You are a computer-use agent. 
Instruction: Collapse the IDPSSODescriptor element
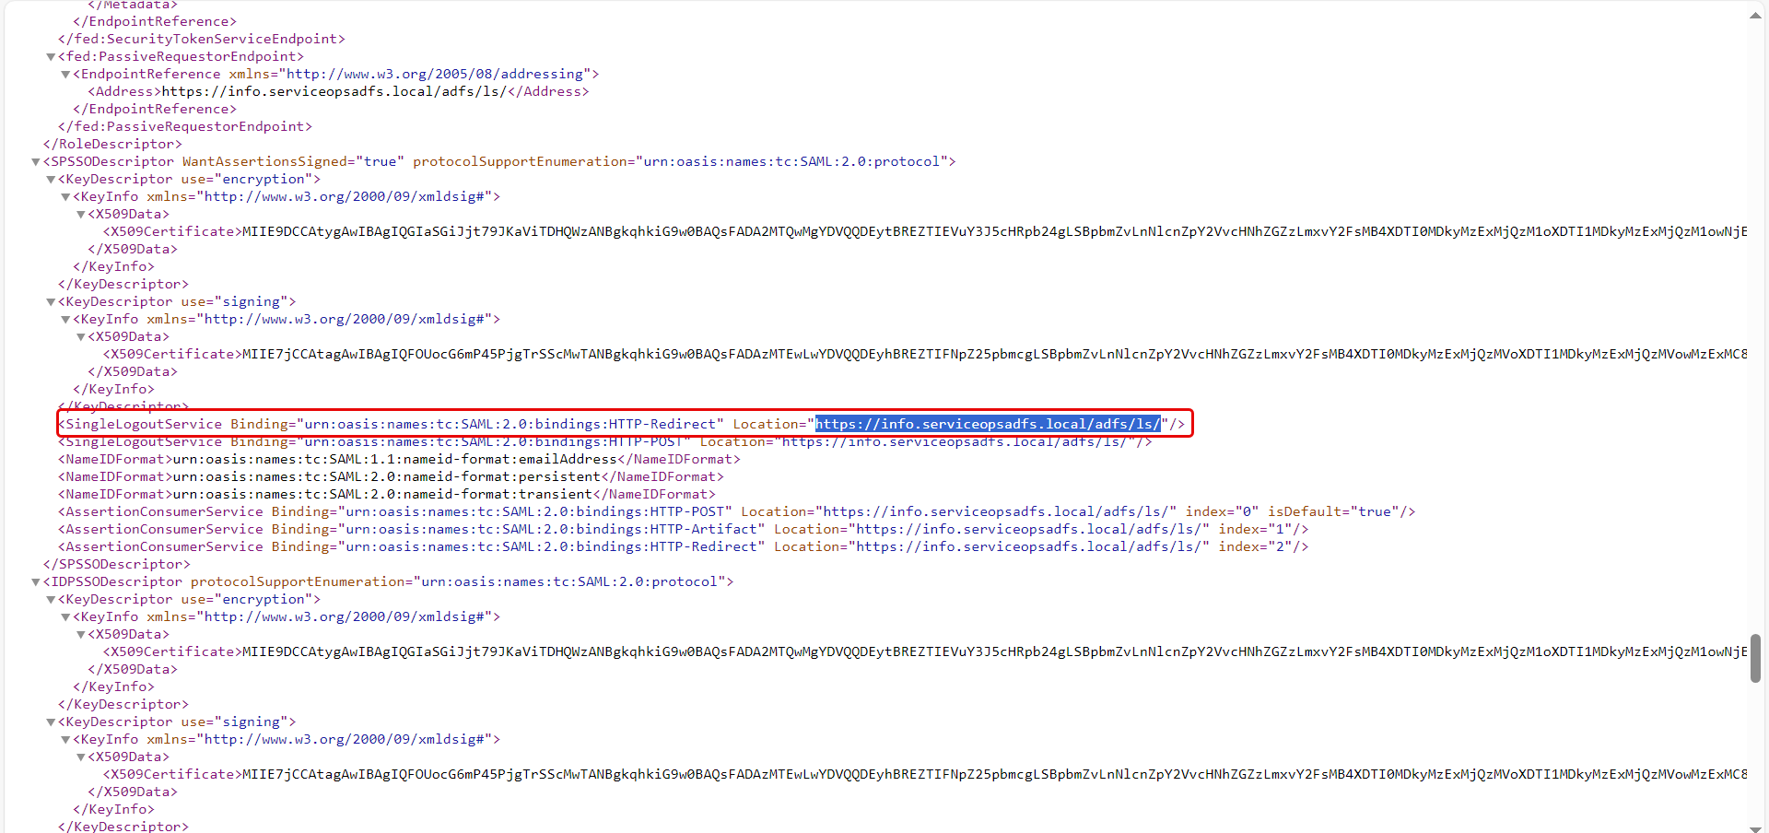pyautogui.click(x=34, y=581)
